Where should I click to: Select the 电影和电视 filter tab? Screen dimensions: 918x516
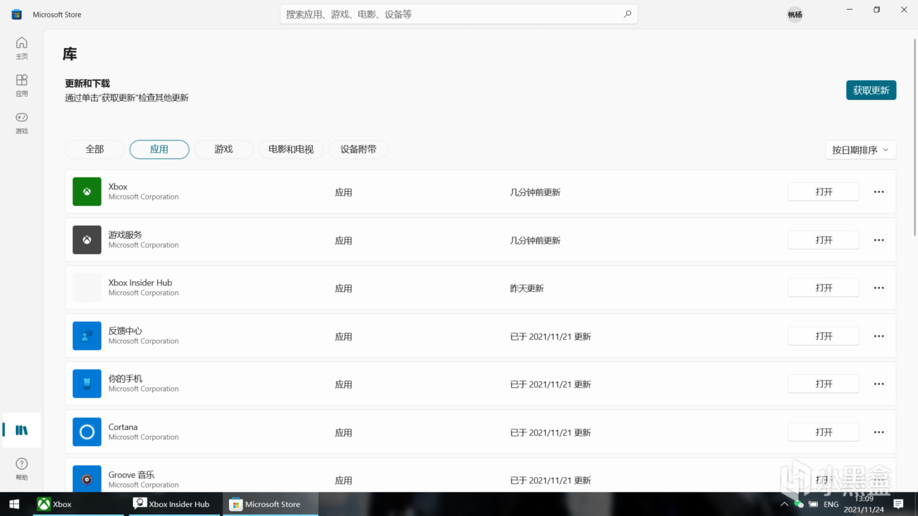click(291, 149)
